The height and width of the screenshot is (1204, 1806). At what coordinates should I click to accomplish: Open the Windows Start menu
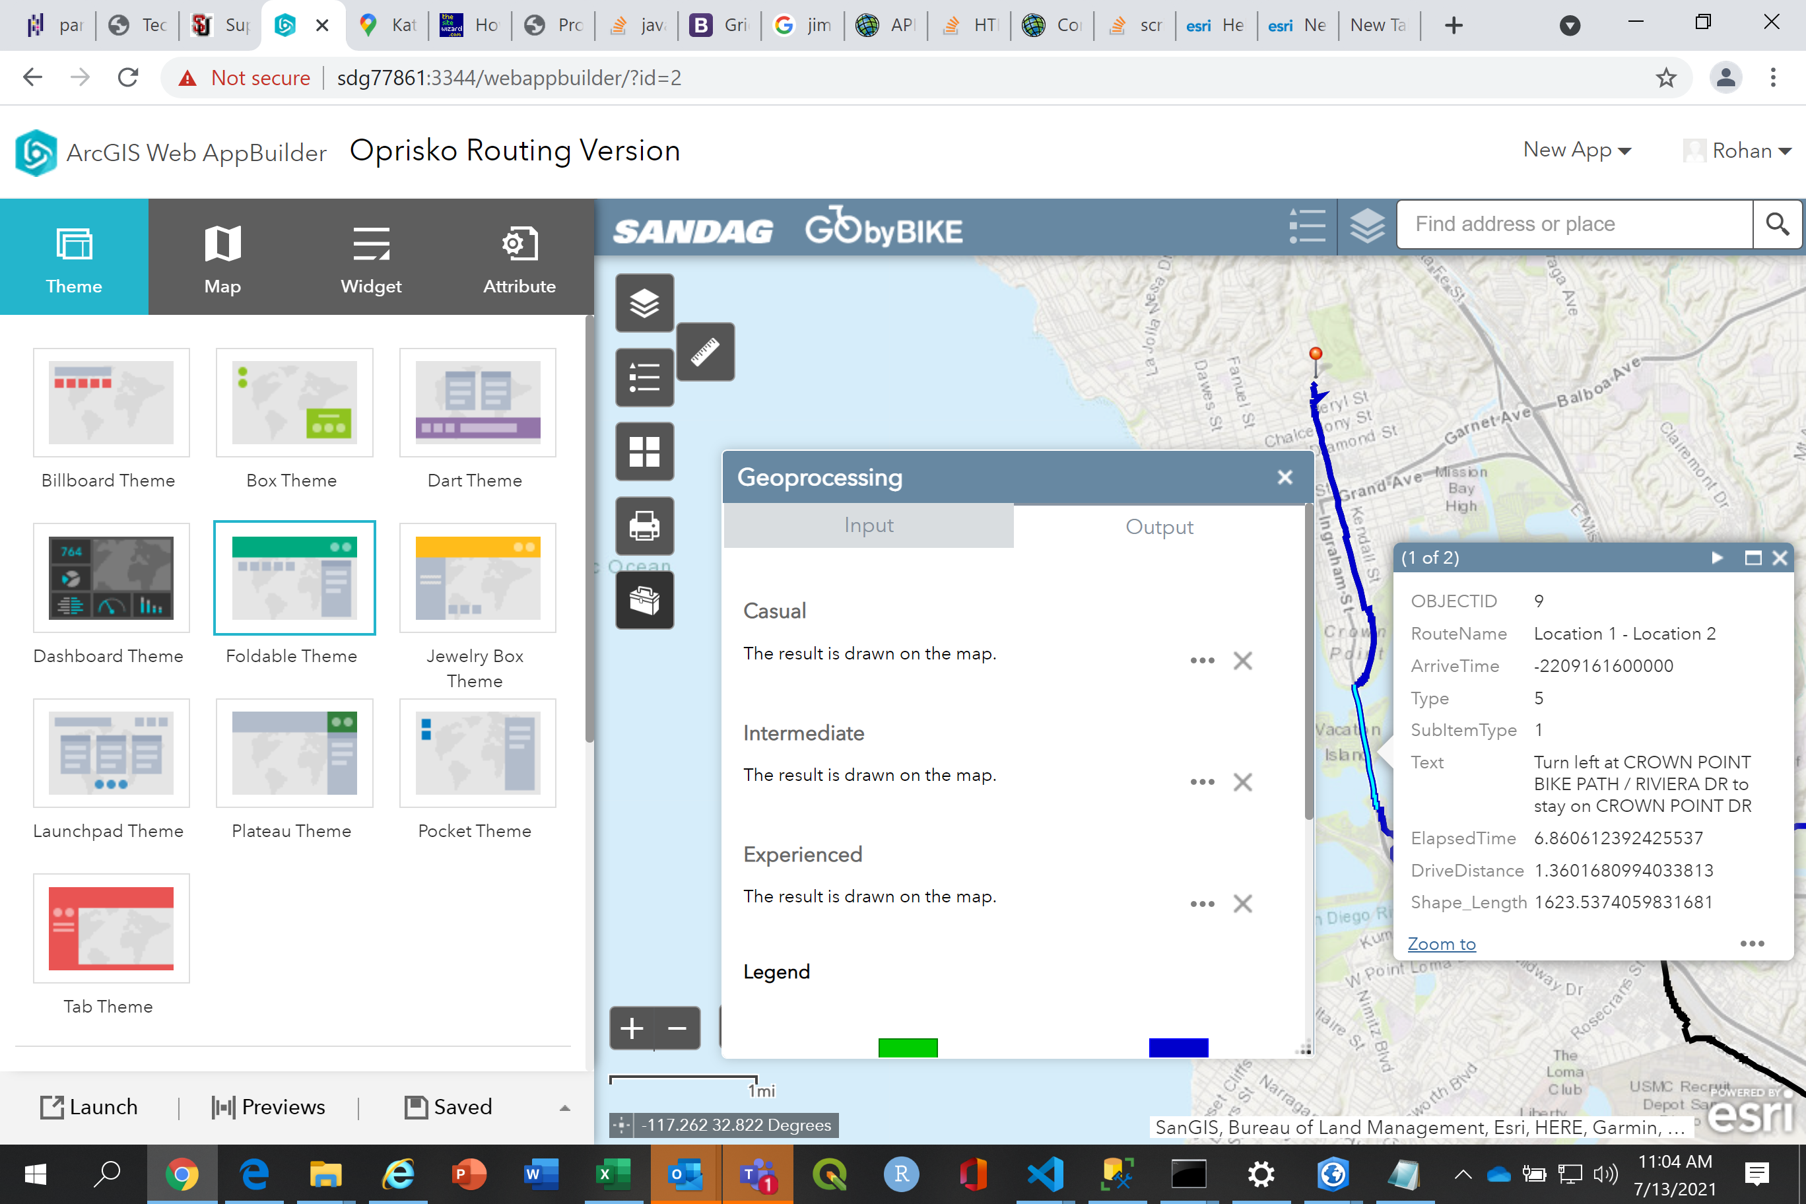pos(36,1174)
